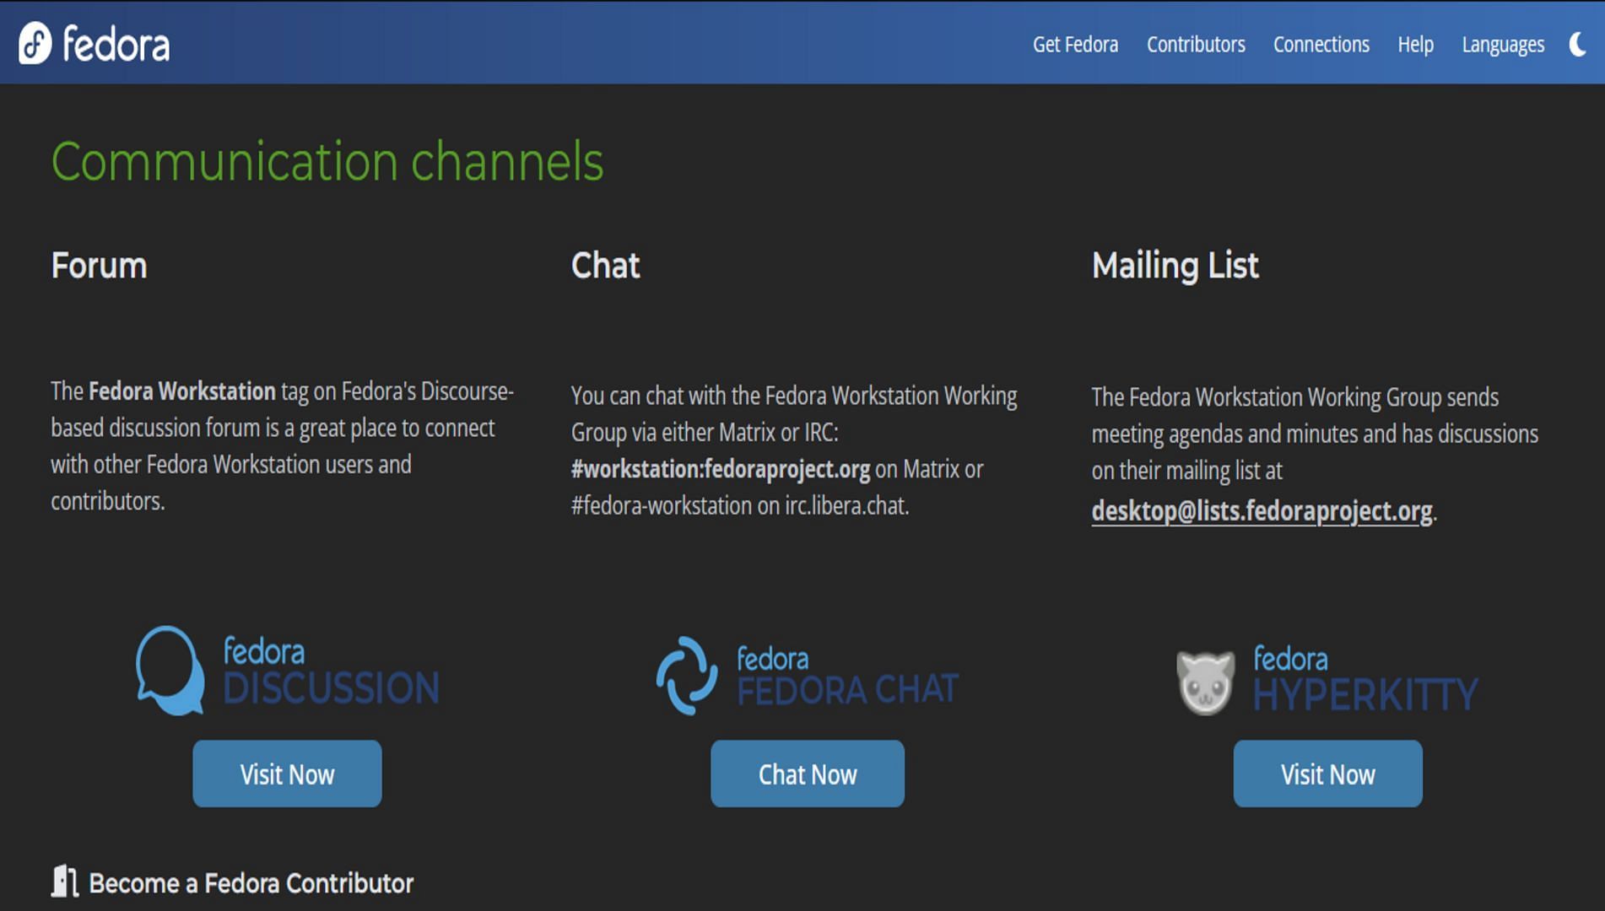Toggle dark mode moon icon
The height and width of the screenshot is (911, 1605).
pos(1578,44)
